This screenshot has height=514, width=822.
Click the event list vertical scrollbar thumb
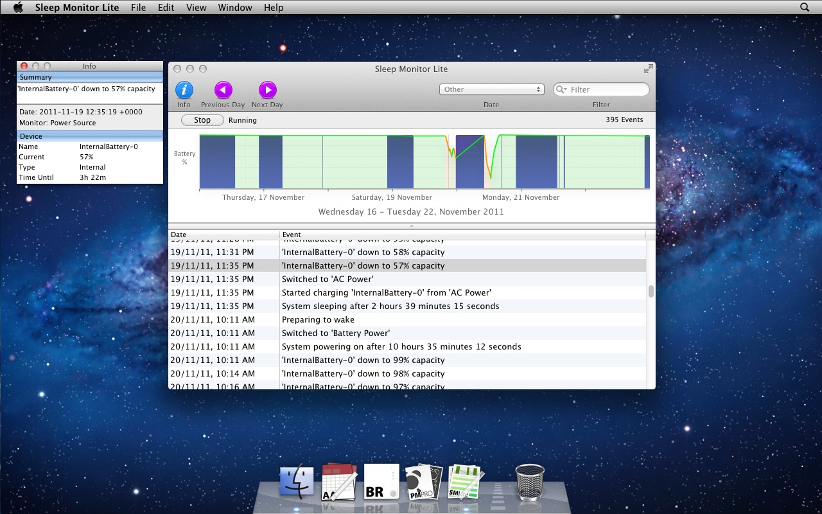(651, 292)
